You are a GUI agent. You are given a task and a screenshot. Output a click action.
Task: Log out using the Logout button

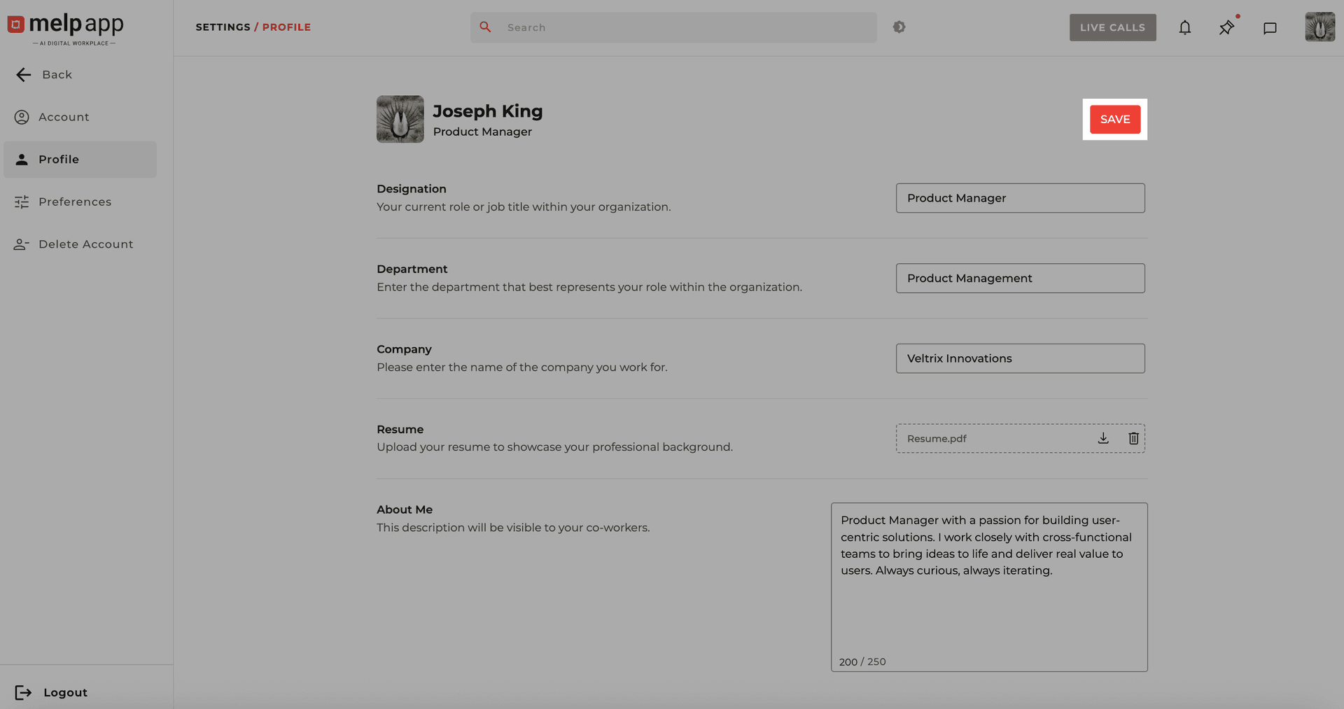(x=64, y=692)
